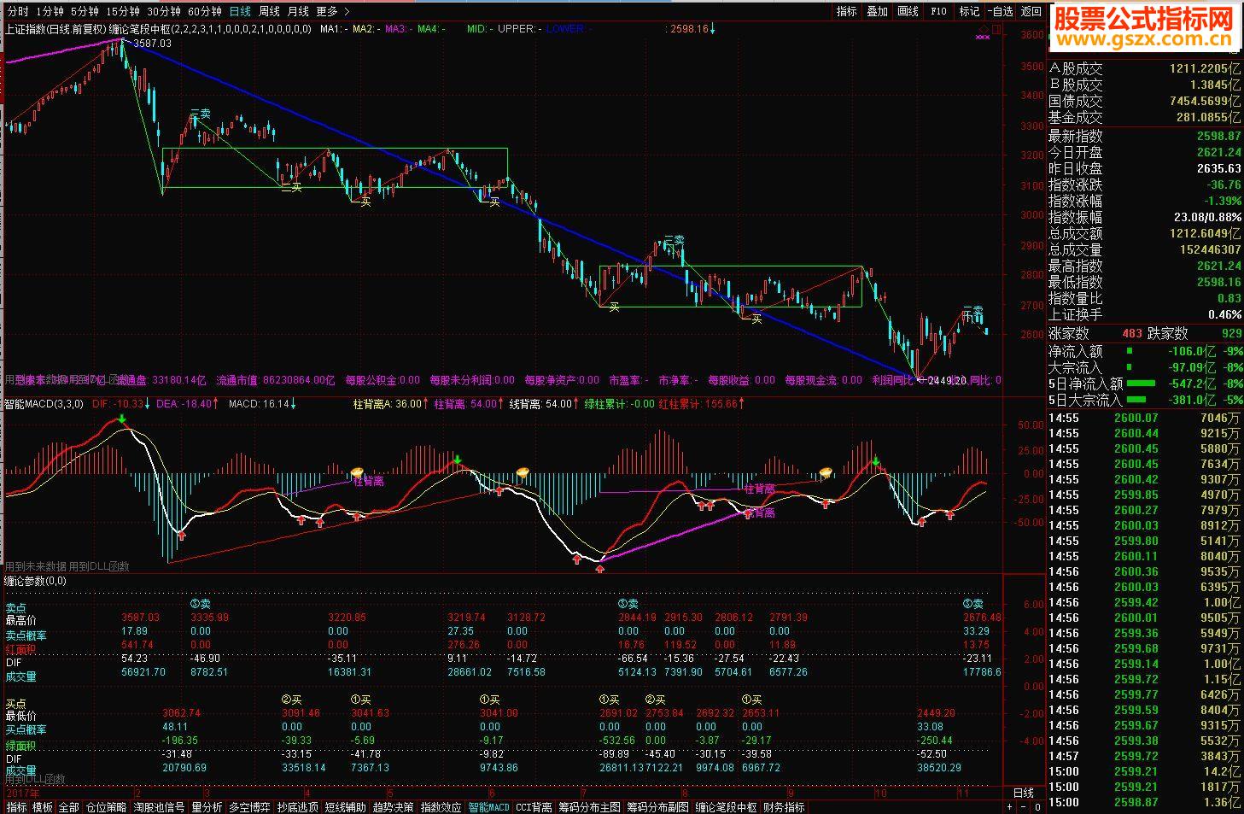The width and height of the screenshot is (1244, 814).
Task: Select the 15分钟 period
Action: tap(122, 11)
